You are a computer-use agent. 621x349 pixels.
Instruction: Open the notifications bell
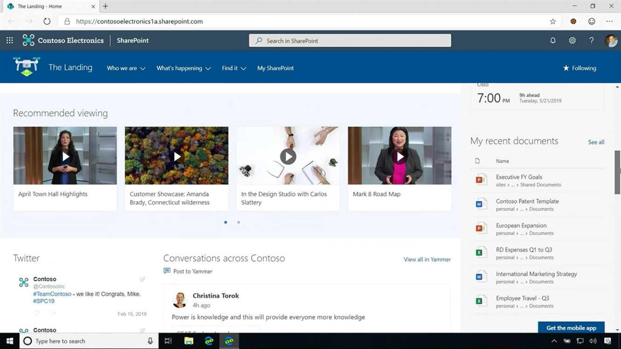pyautogui.click(x=553, y=40)
